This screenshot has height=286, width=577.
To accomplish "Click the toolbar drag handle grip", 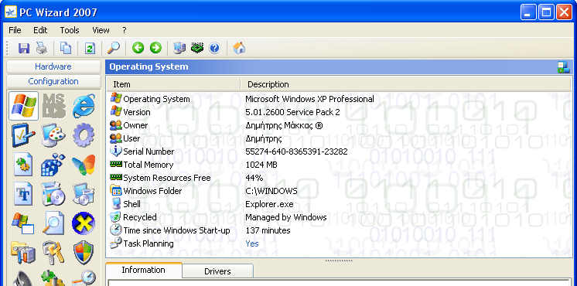I will point(8,48).
